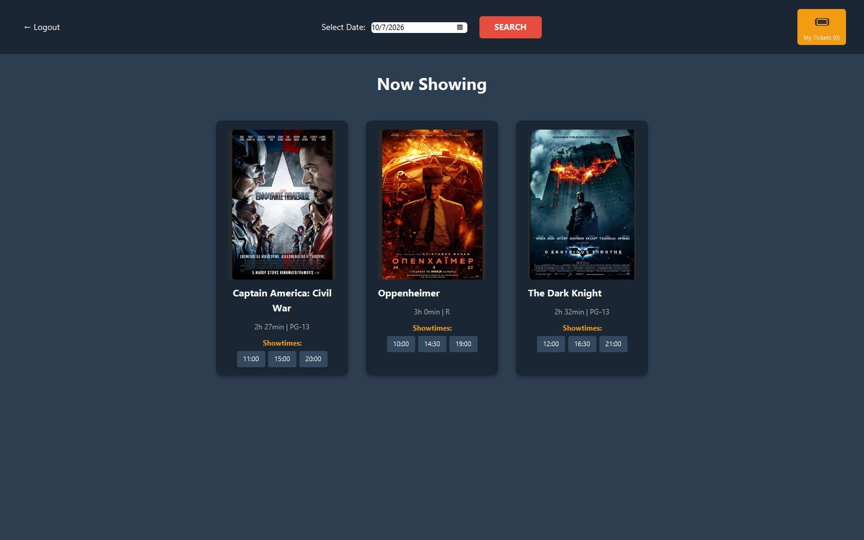Focus the Select Date input field
This screenshot has height=540, width=864.
419,28
